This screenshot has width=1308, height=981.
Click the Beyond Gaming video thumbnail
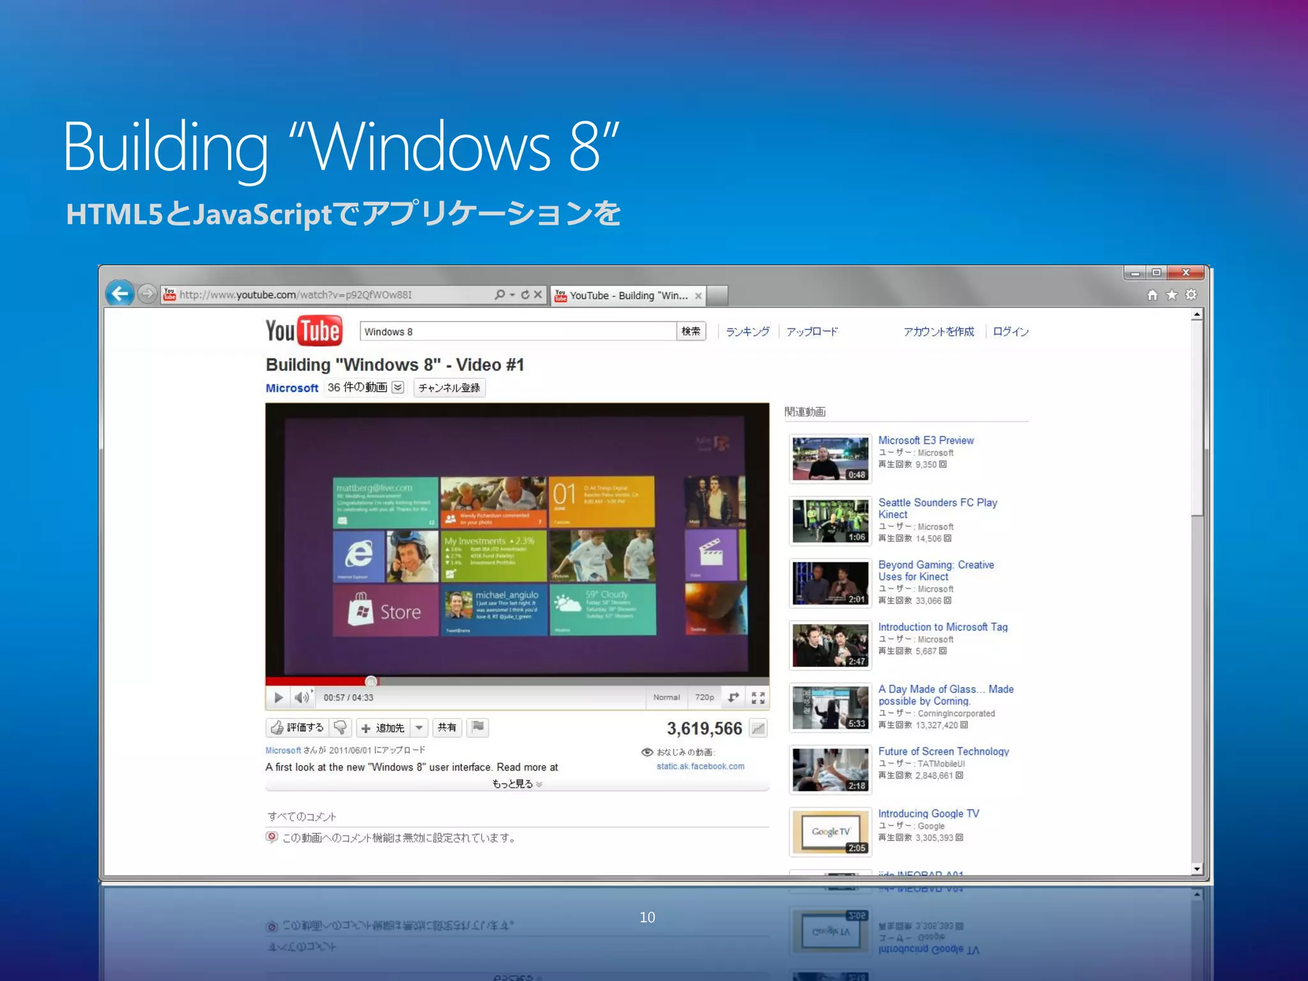click(830, 583)
